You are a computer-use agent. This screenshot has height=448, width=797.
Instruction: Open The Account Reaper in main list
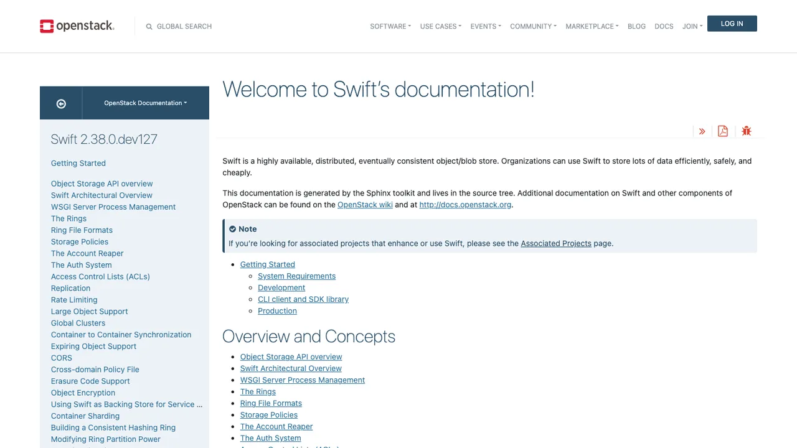(x=276, y=427)
